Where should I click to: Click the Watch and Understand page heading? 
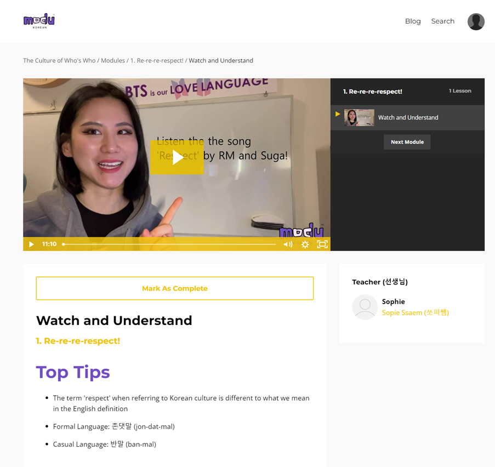[114, 321]
